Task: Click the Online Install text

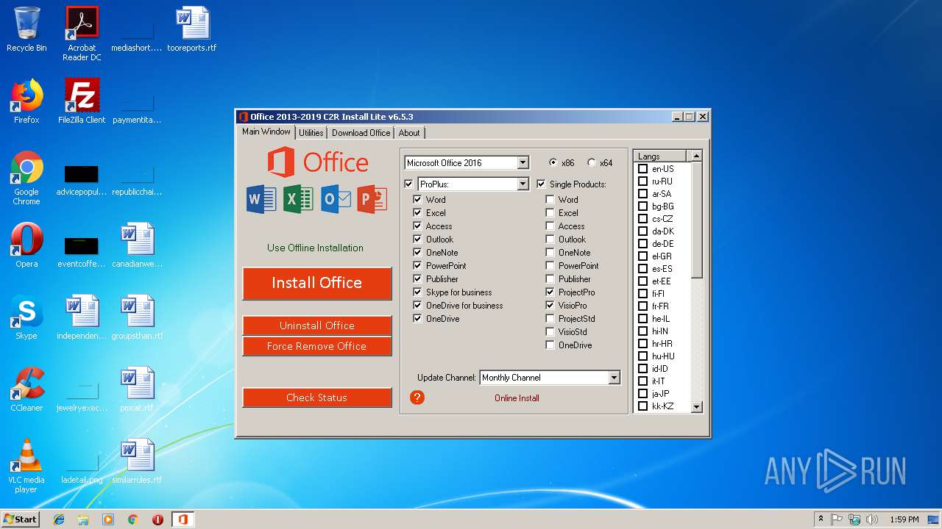Action: tap(517, 398)
